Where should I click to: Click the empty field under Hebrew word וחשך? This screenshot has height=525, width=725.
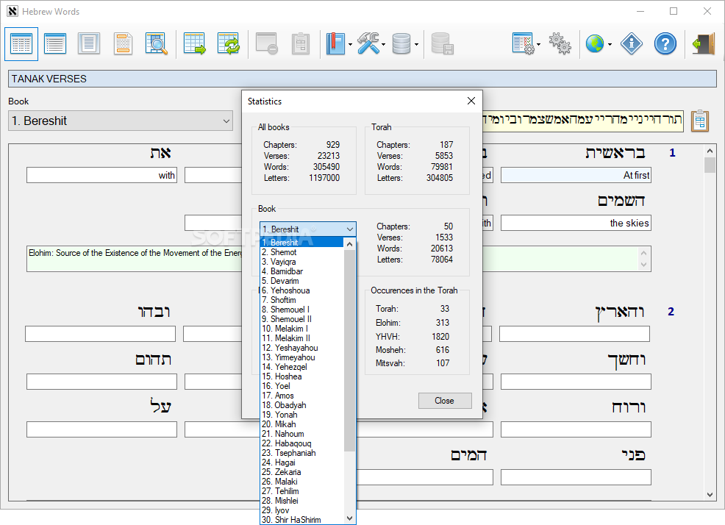point(576,382)
